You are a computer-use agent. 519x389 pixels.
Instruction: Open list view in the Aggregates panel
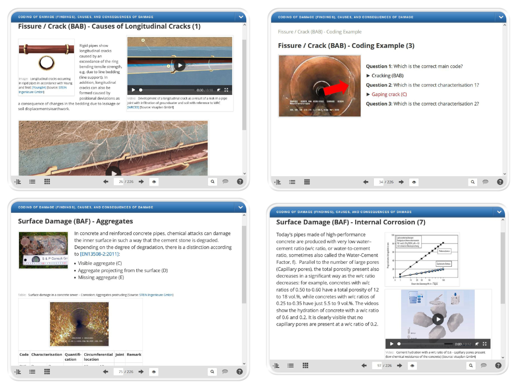32,372
